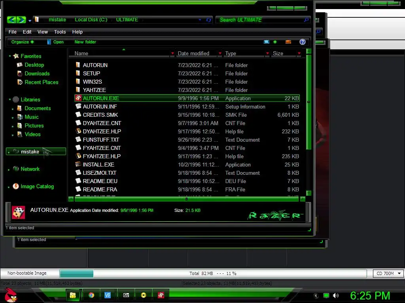Toggle the preview pane icon

tap(288, 42)
